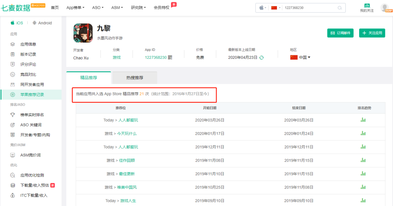
Task: Show ranking trend for 唯美中国风 row
Action: (x=363, y=187)
